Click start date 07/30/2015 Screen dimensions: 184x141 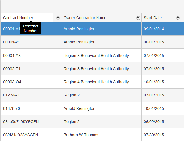(154, 135)
